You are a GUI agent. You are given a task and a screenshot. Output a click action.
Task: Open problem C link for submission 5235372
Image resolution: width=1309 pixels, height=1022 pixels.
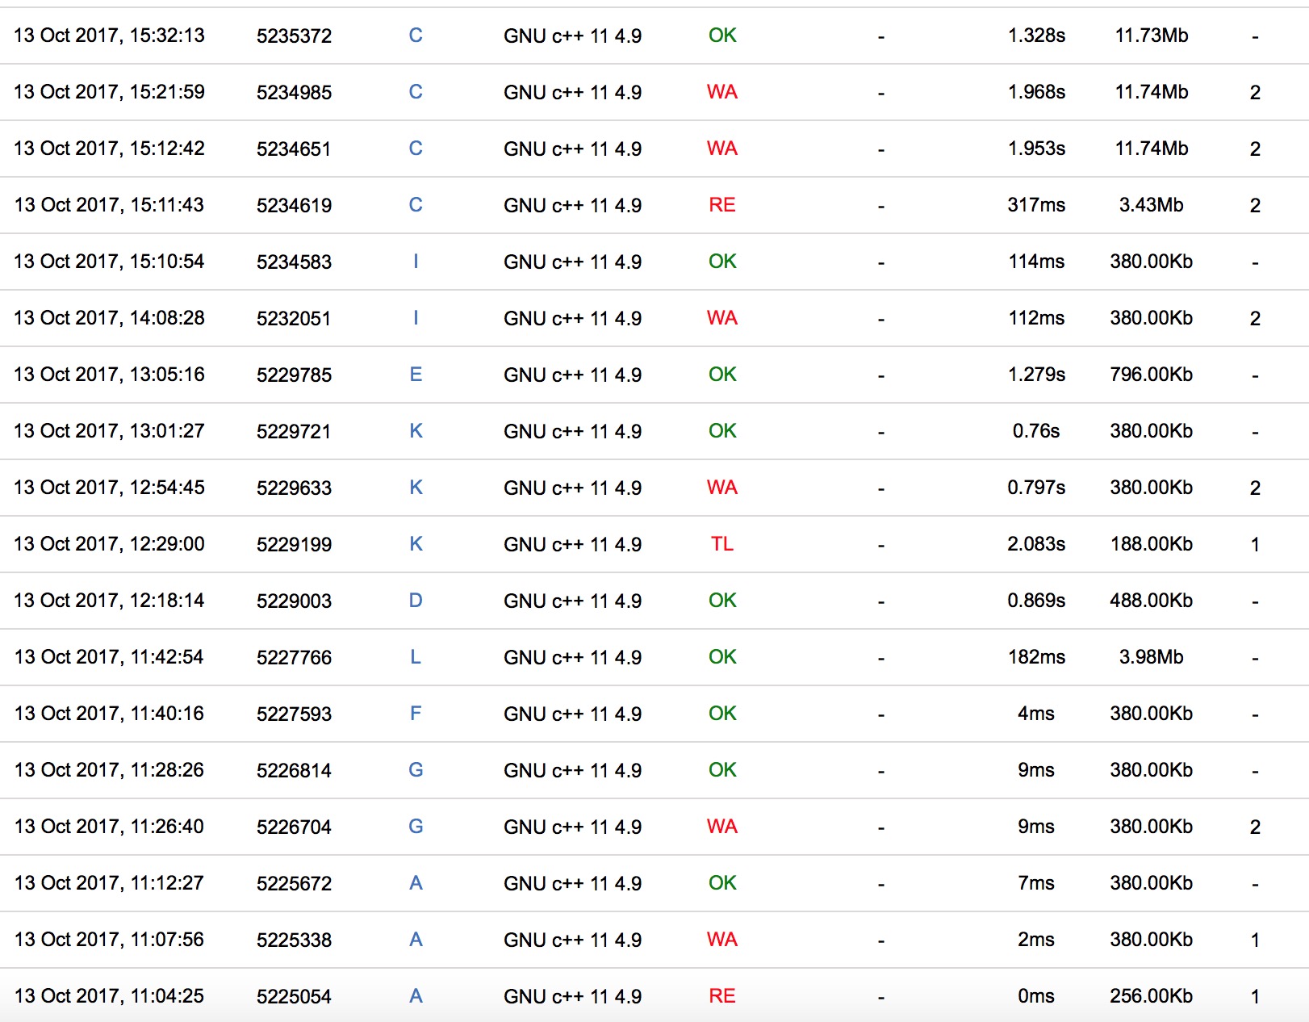click(416, 36)
